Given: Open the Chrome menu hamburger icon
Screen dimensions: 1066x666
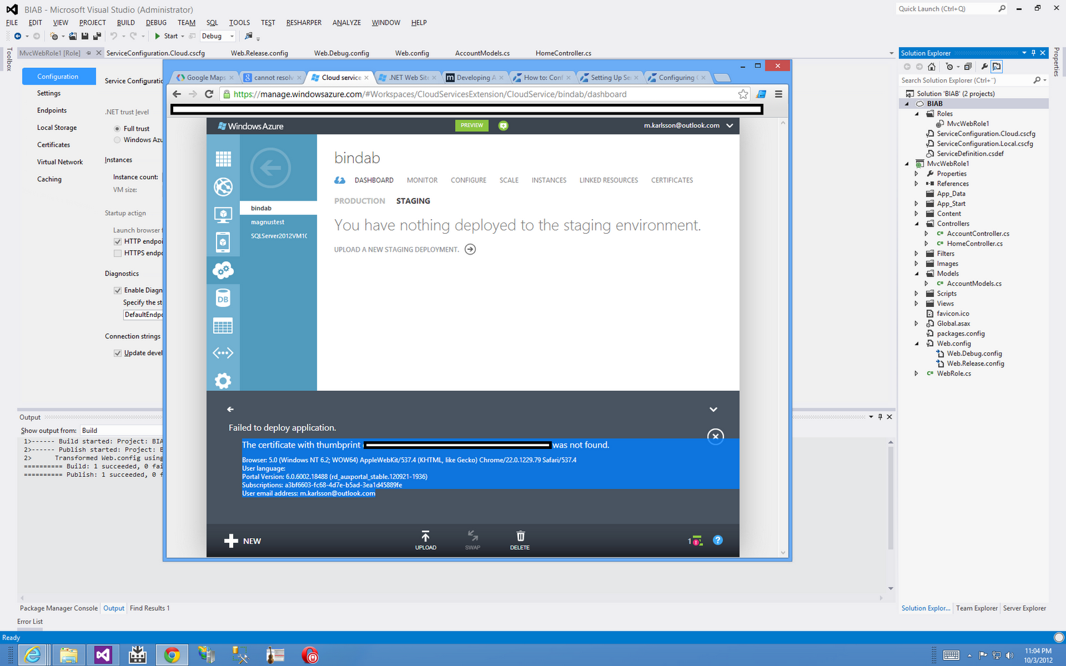Looking at the screenshot, I should click(x=778, y=94).
